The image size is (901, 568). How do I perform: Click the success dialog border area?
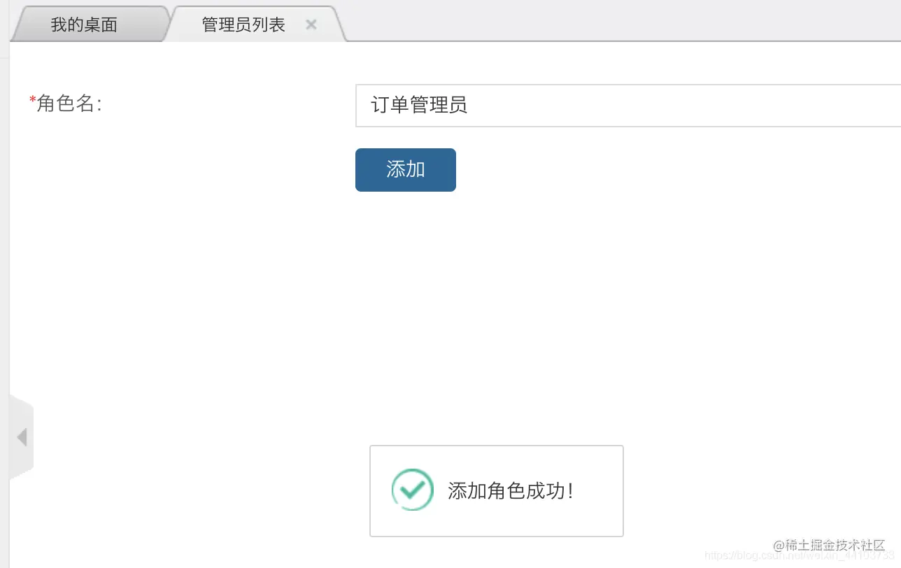tap(496, 446)
